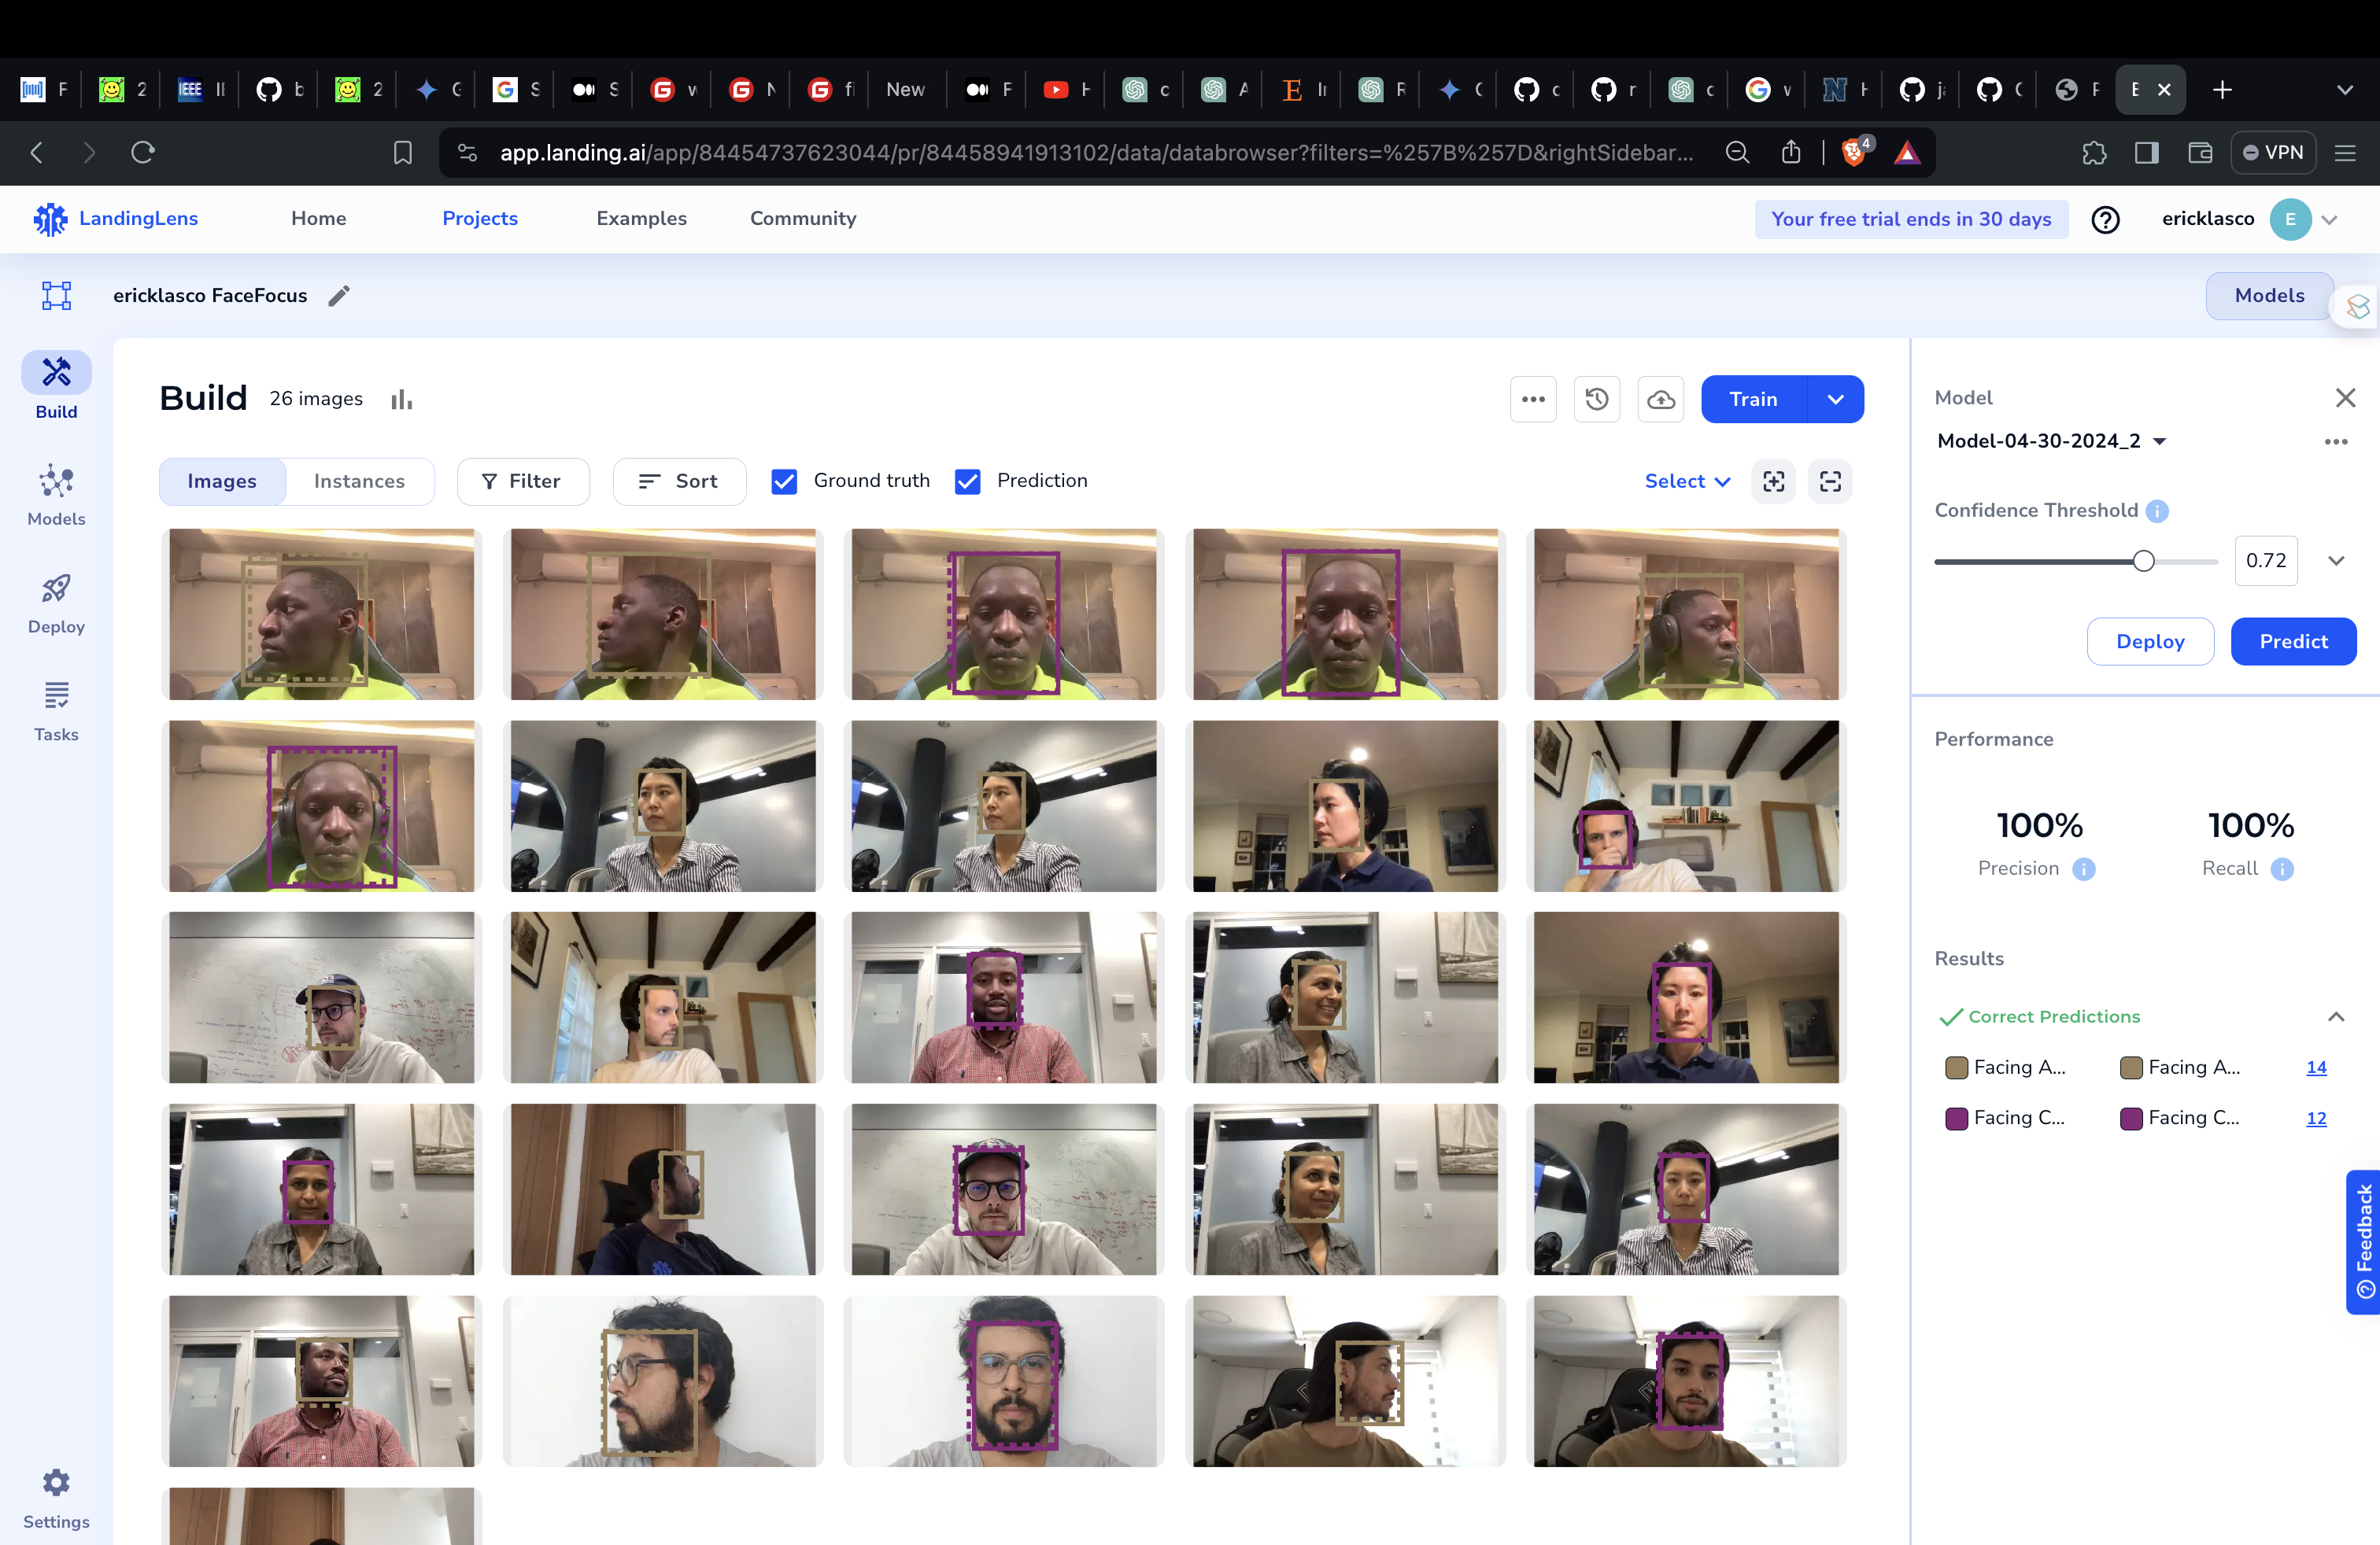Open the Train button dropdown arrow
The width and height of the screenshot is (2380, 1545).
pyautogui.click(x=1835, y=400)
